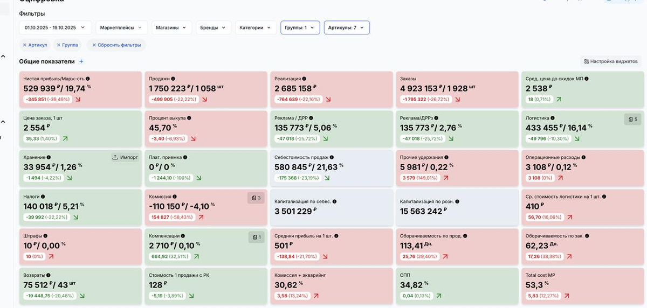Click the info icon next to Реализация

pyautogui.click(x=305, y=79)
